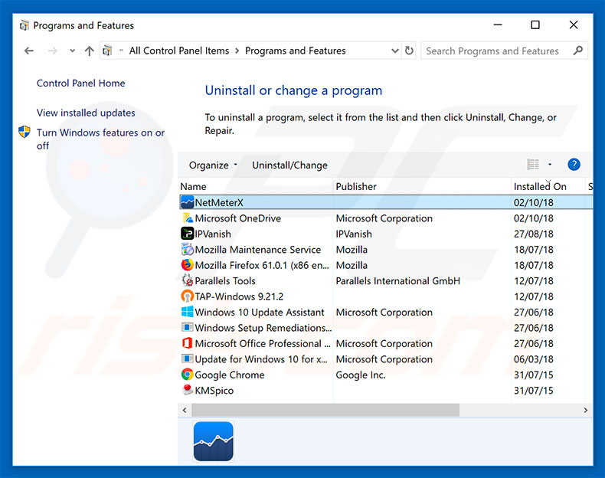
Task: Click the Windows Setup Remediations icon
Action: pos(188,328)
